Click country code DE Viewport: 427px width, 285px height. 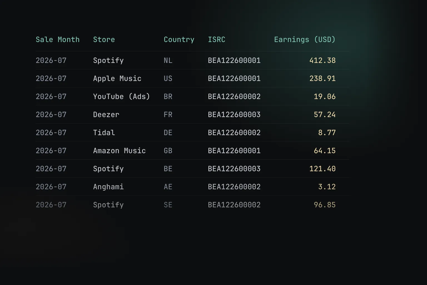(x=168, y=133)
